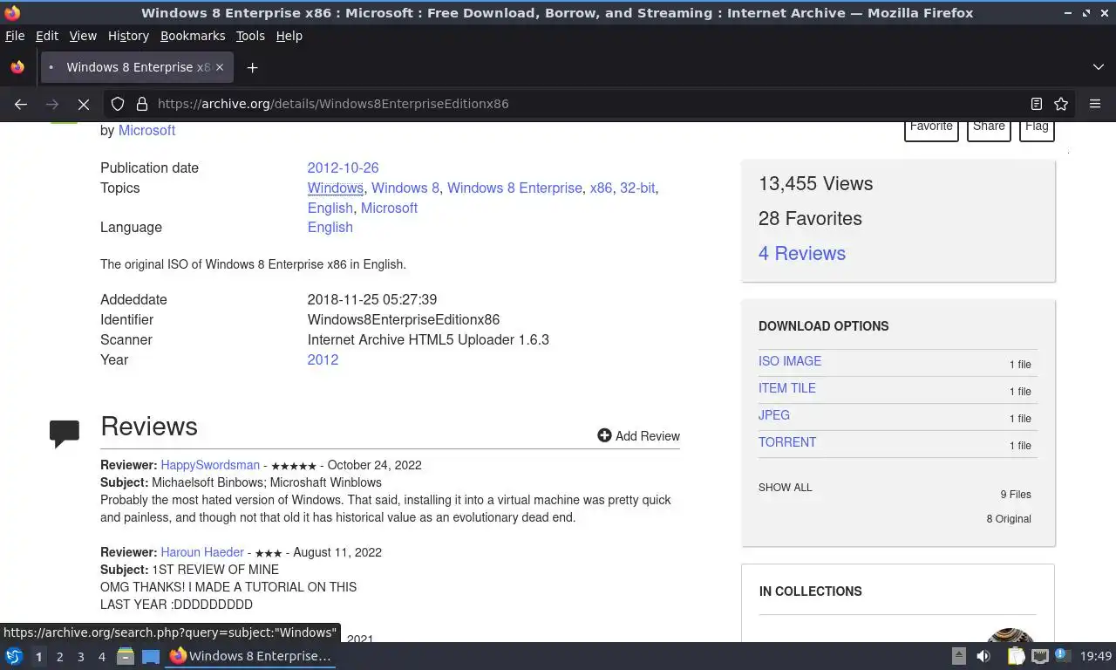
Task: Open the Microsoft topic link
Action: 389,208
